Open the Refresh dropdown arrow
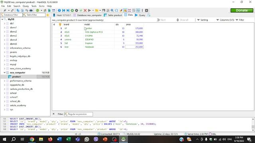 coord(41,10)
